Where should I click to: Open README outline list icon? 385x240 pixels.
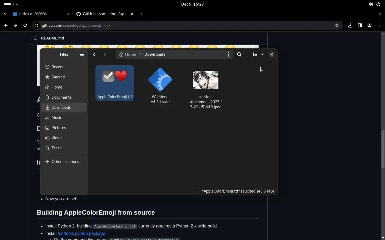[x=35, y=38]
